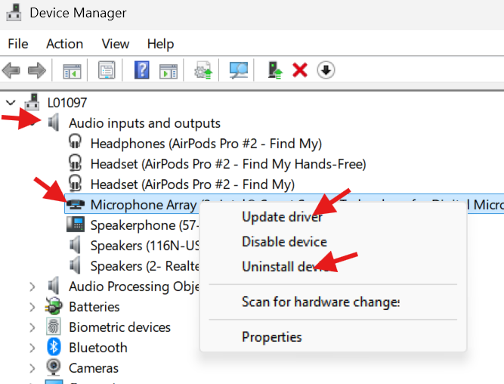Viewport: 504px width, 384px height.
Task: Click the red X Uninstall device icon
Action: click(x=300, y=71)
